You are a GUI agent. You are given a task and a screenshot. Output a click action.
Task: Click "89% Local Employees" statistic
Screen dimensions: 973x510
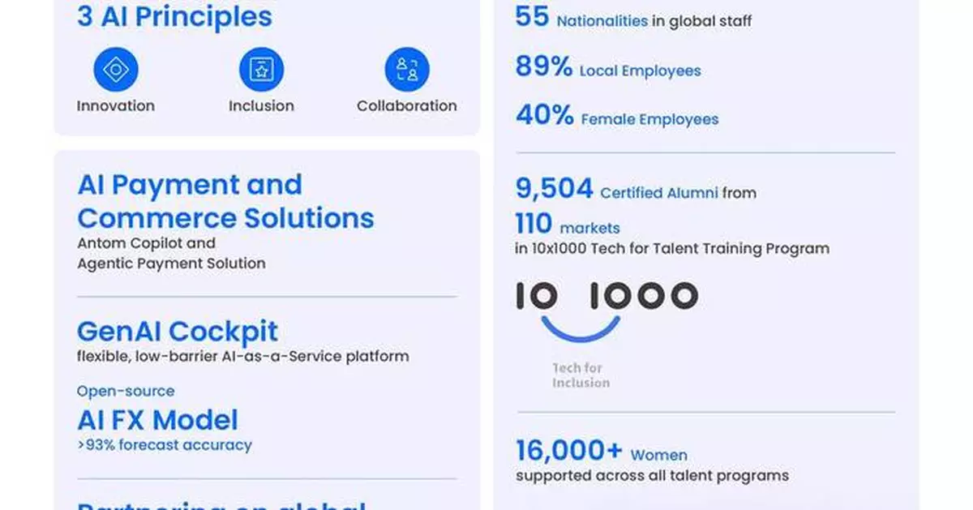click(x=608, y=67)
